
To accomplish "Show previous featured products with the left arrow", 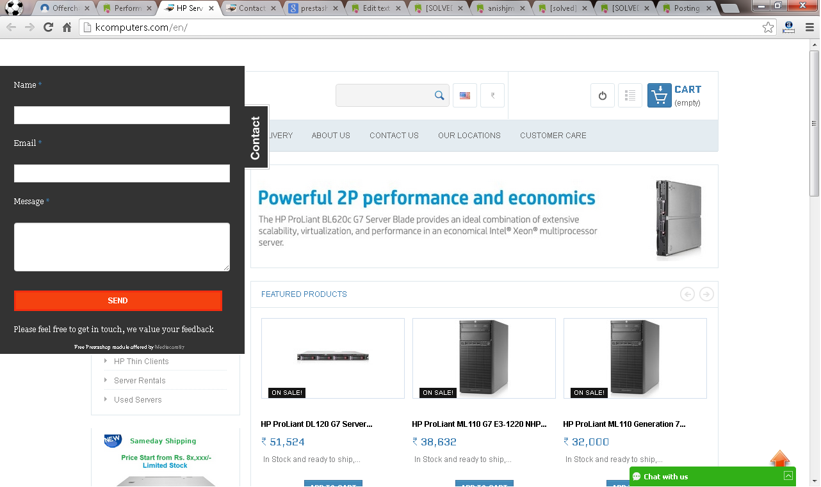I will [687, 294].
